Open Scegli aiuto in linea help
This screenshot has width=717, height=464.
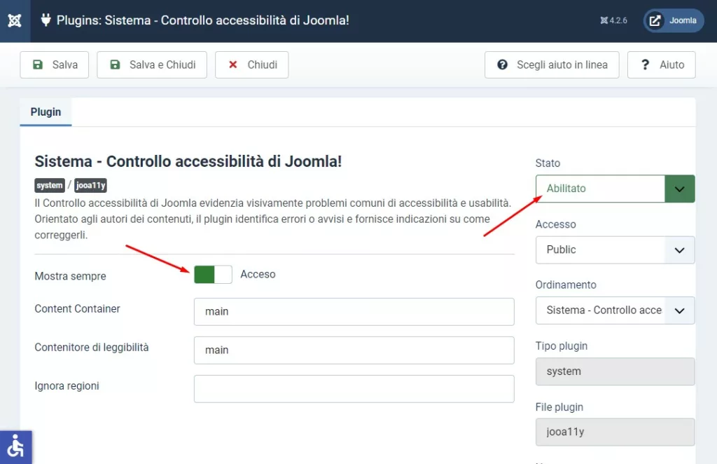[552, 65]
